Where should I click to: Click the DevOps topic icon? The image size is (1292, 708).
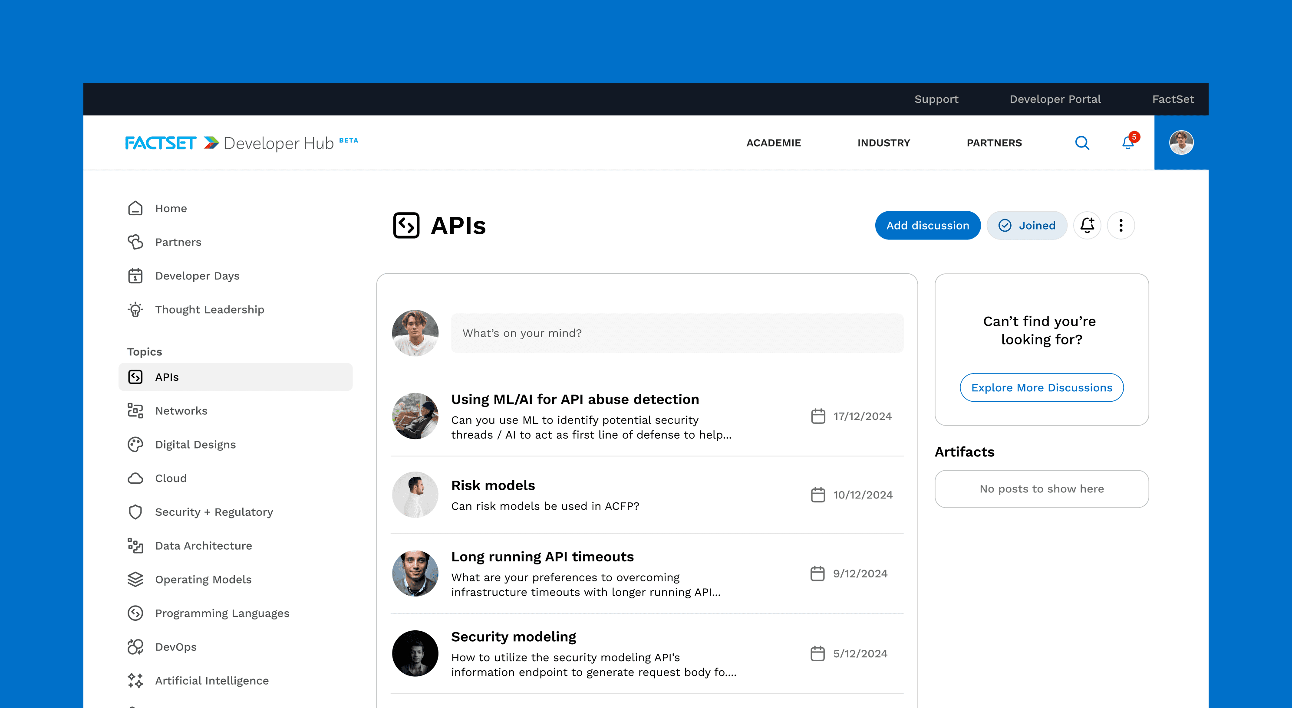pyautogui.click(x=135, y=647)
